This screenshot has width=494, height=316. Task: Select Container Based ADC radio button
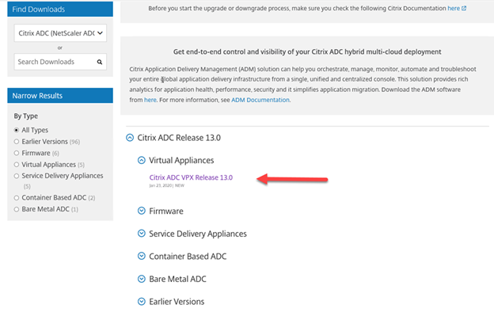17,198
